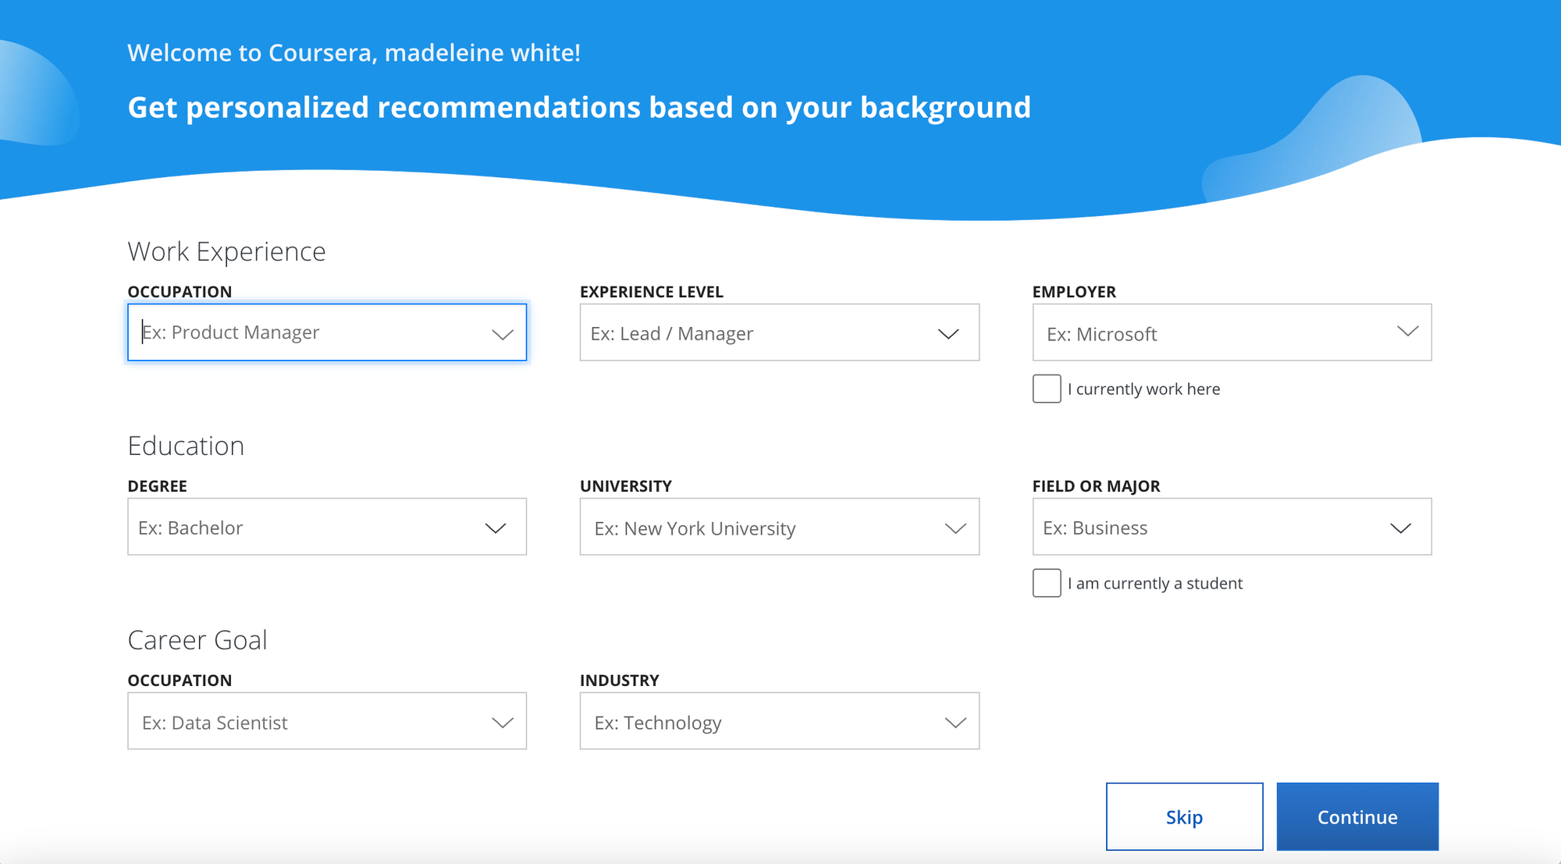
Task: Open the Degree dropdown
Action: (496, 528)
